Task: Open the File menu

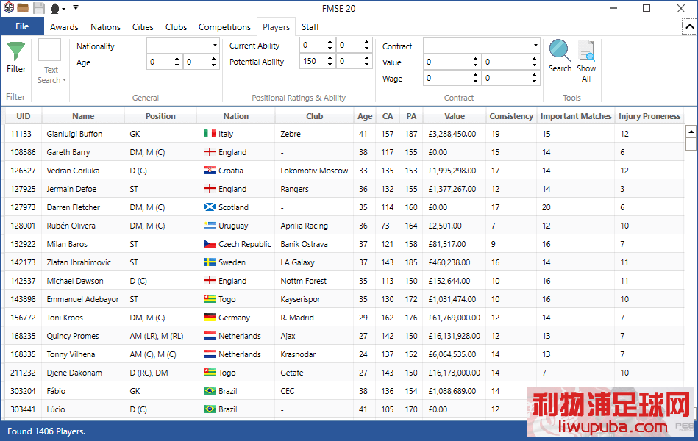Action: (22, 26)
